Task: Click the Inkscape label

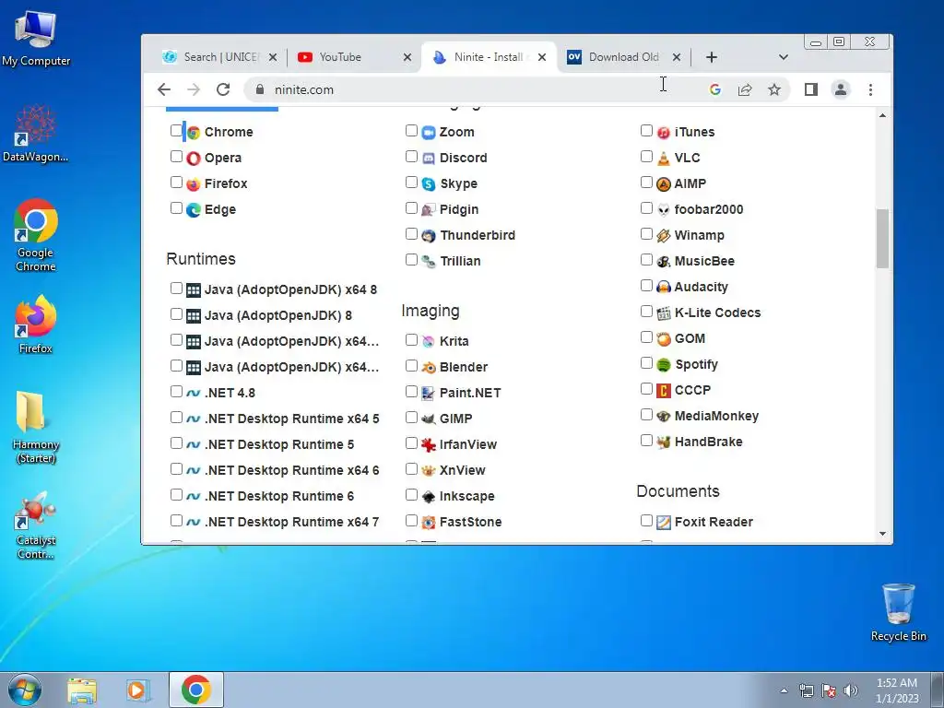Action: [467, 497]
